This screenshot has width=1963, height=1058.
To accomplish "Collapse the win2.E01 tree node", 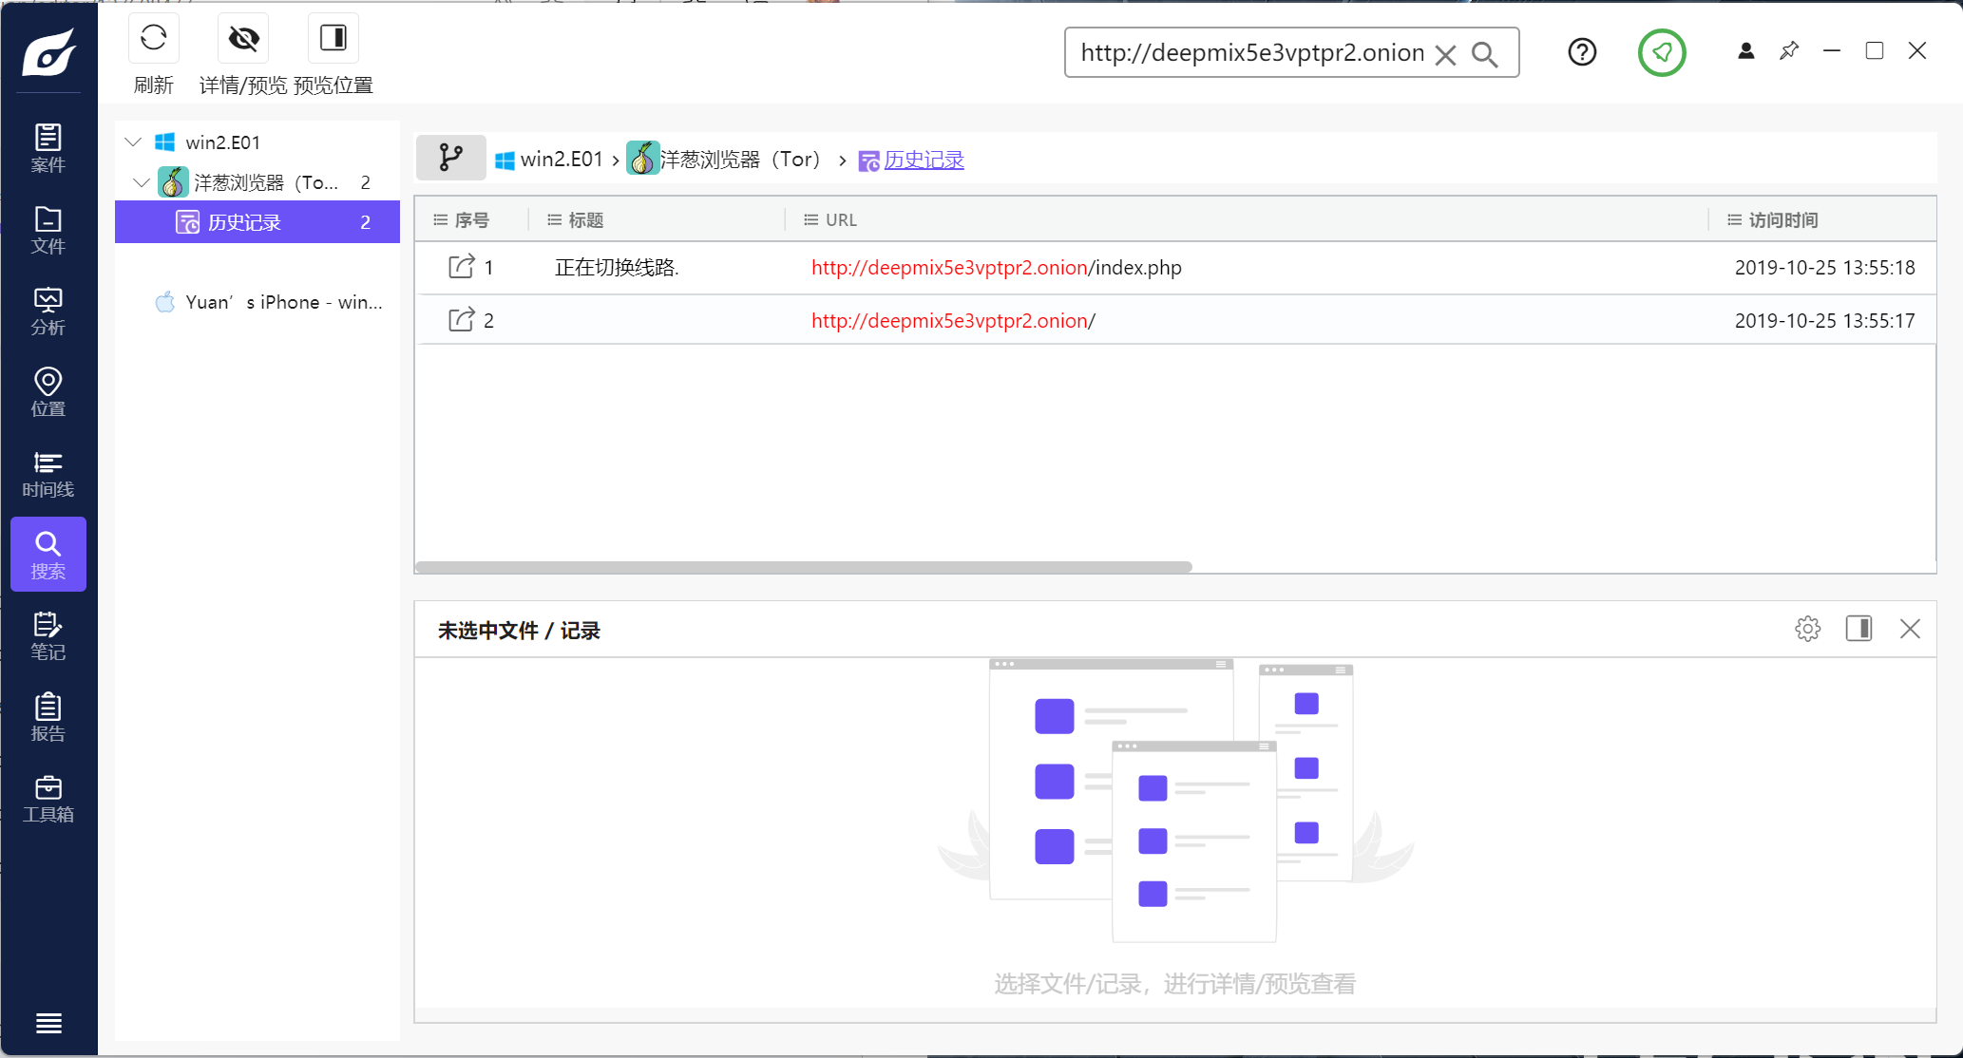I will tap(133, 142).
